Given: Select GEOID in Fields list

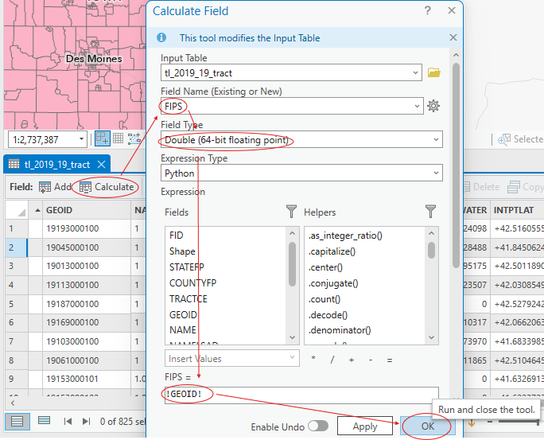Looking at the screenshot, I should 183,315.
